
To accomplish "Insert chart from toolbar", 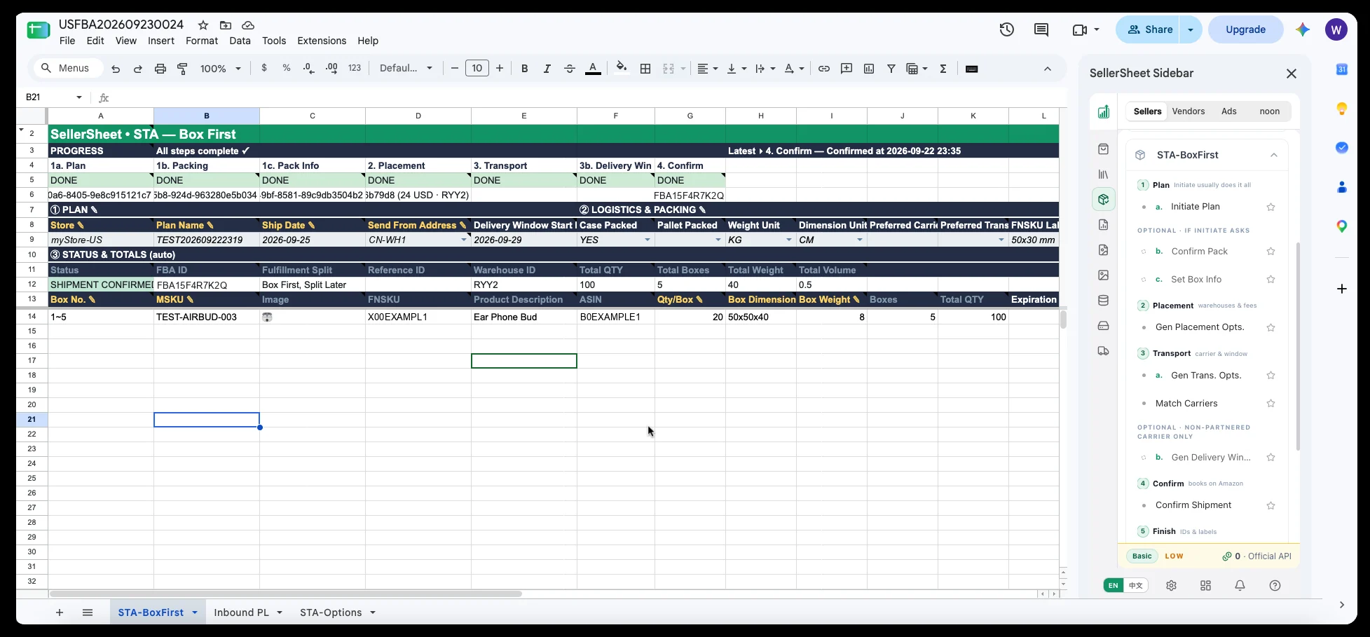I will coord(869,69).
